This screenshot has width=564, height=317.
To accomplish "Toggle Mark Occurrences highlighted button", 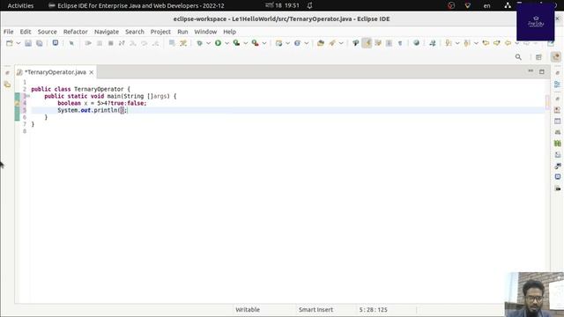I will [367, 43].
